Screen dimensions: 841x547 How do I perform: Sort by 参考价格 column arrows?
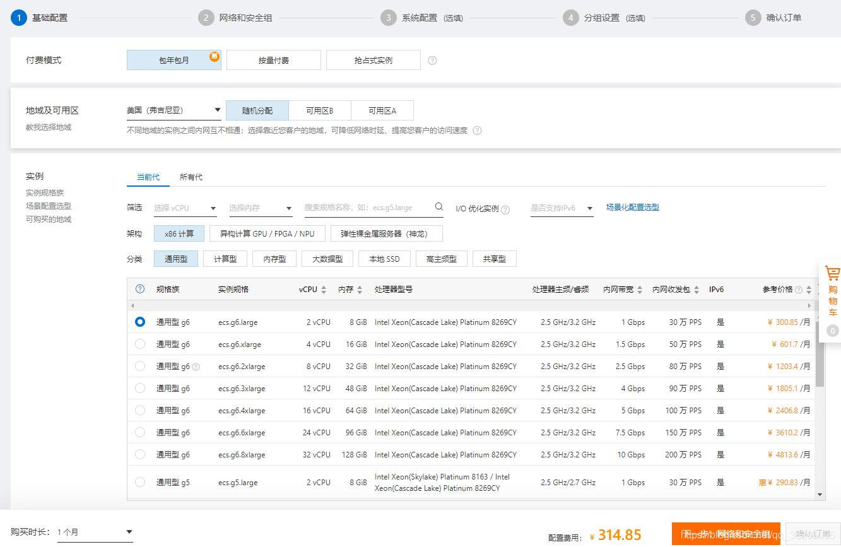(809, 290)
